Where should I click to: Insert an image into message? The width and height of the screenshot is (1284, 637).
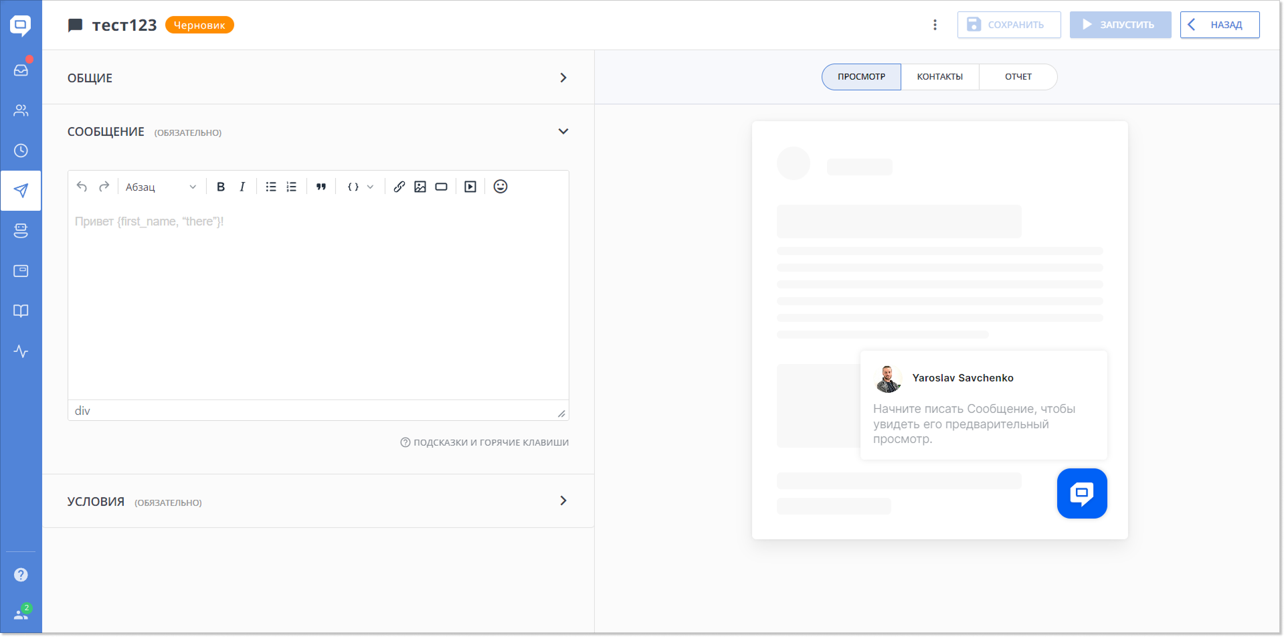point(420,187)
